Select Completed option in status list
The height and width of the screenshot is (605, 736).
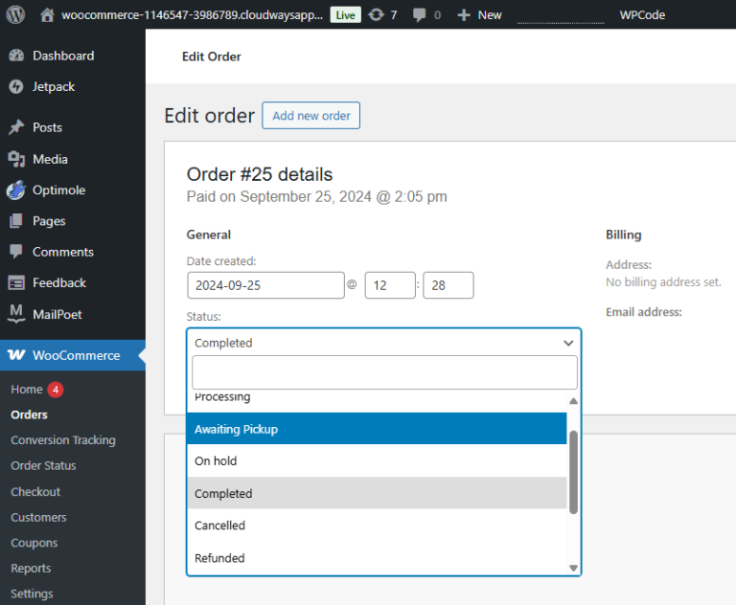pyautogui.click(x=377, y=493)
